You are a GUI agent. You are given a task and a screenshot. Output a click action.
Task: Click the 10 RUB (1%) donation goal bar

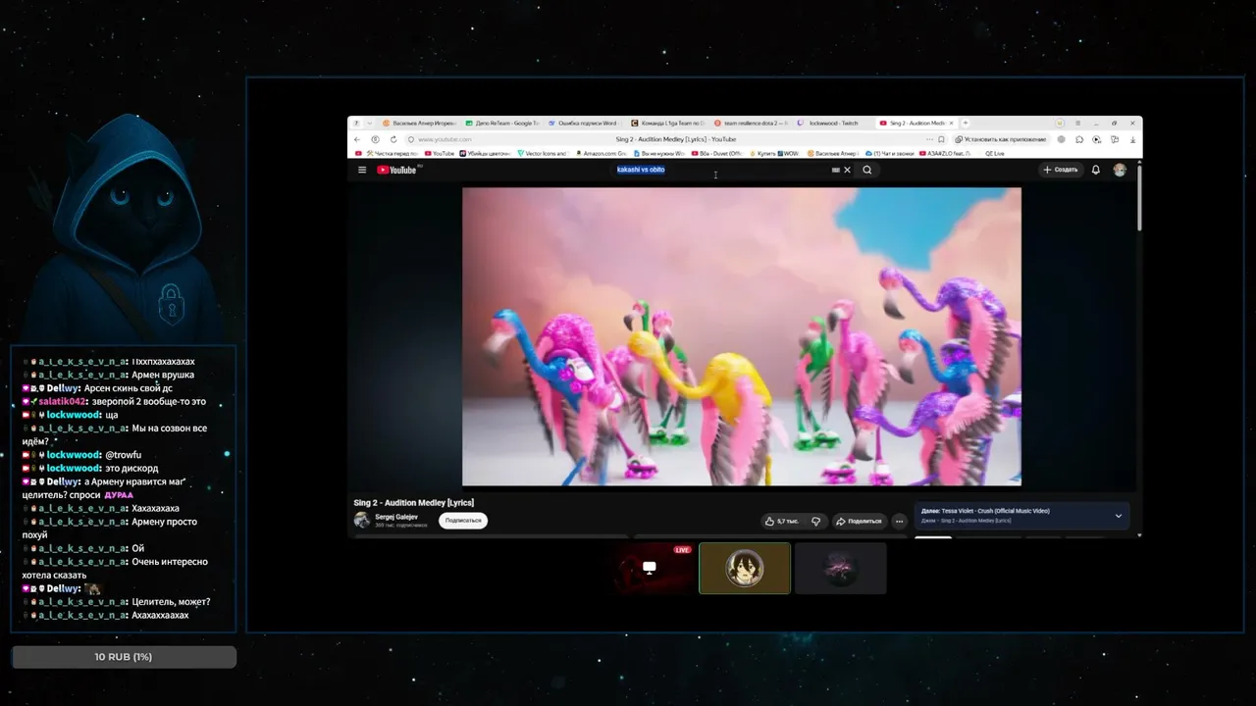(124, 656)
